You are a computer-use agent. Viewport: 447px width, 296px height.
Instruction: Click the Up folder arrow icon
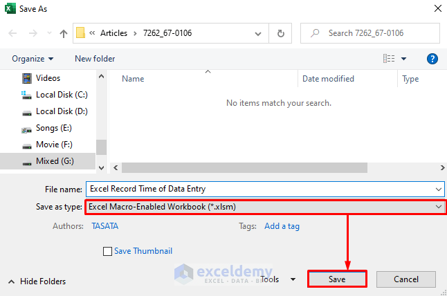(x=64, y=33)
